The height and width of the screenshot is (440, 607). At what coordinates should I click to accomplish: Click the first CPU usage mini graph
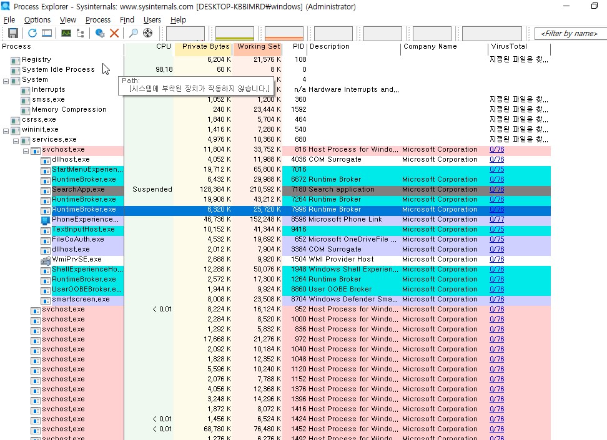click(x=185, y=34)
